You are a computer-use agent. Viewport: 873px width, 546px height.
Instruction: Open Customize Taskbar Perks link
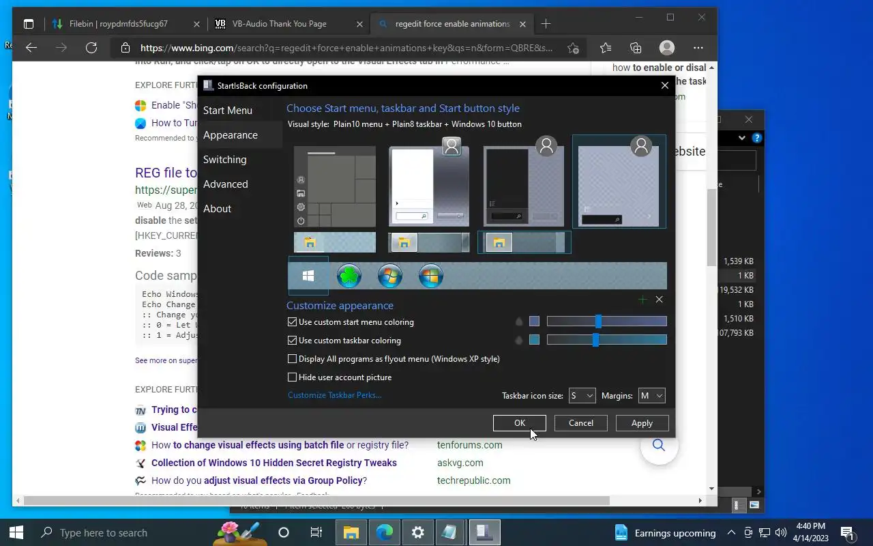click(335, 395)
